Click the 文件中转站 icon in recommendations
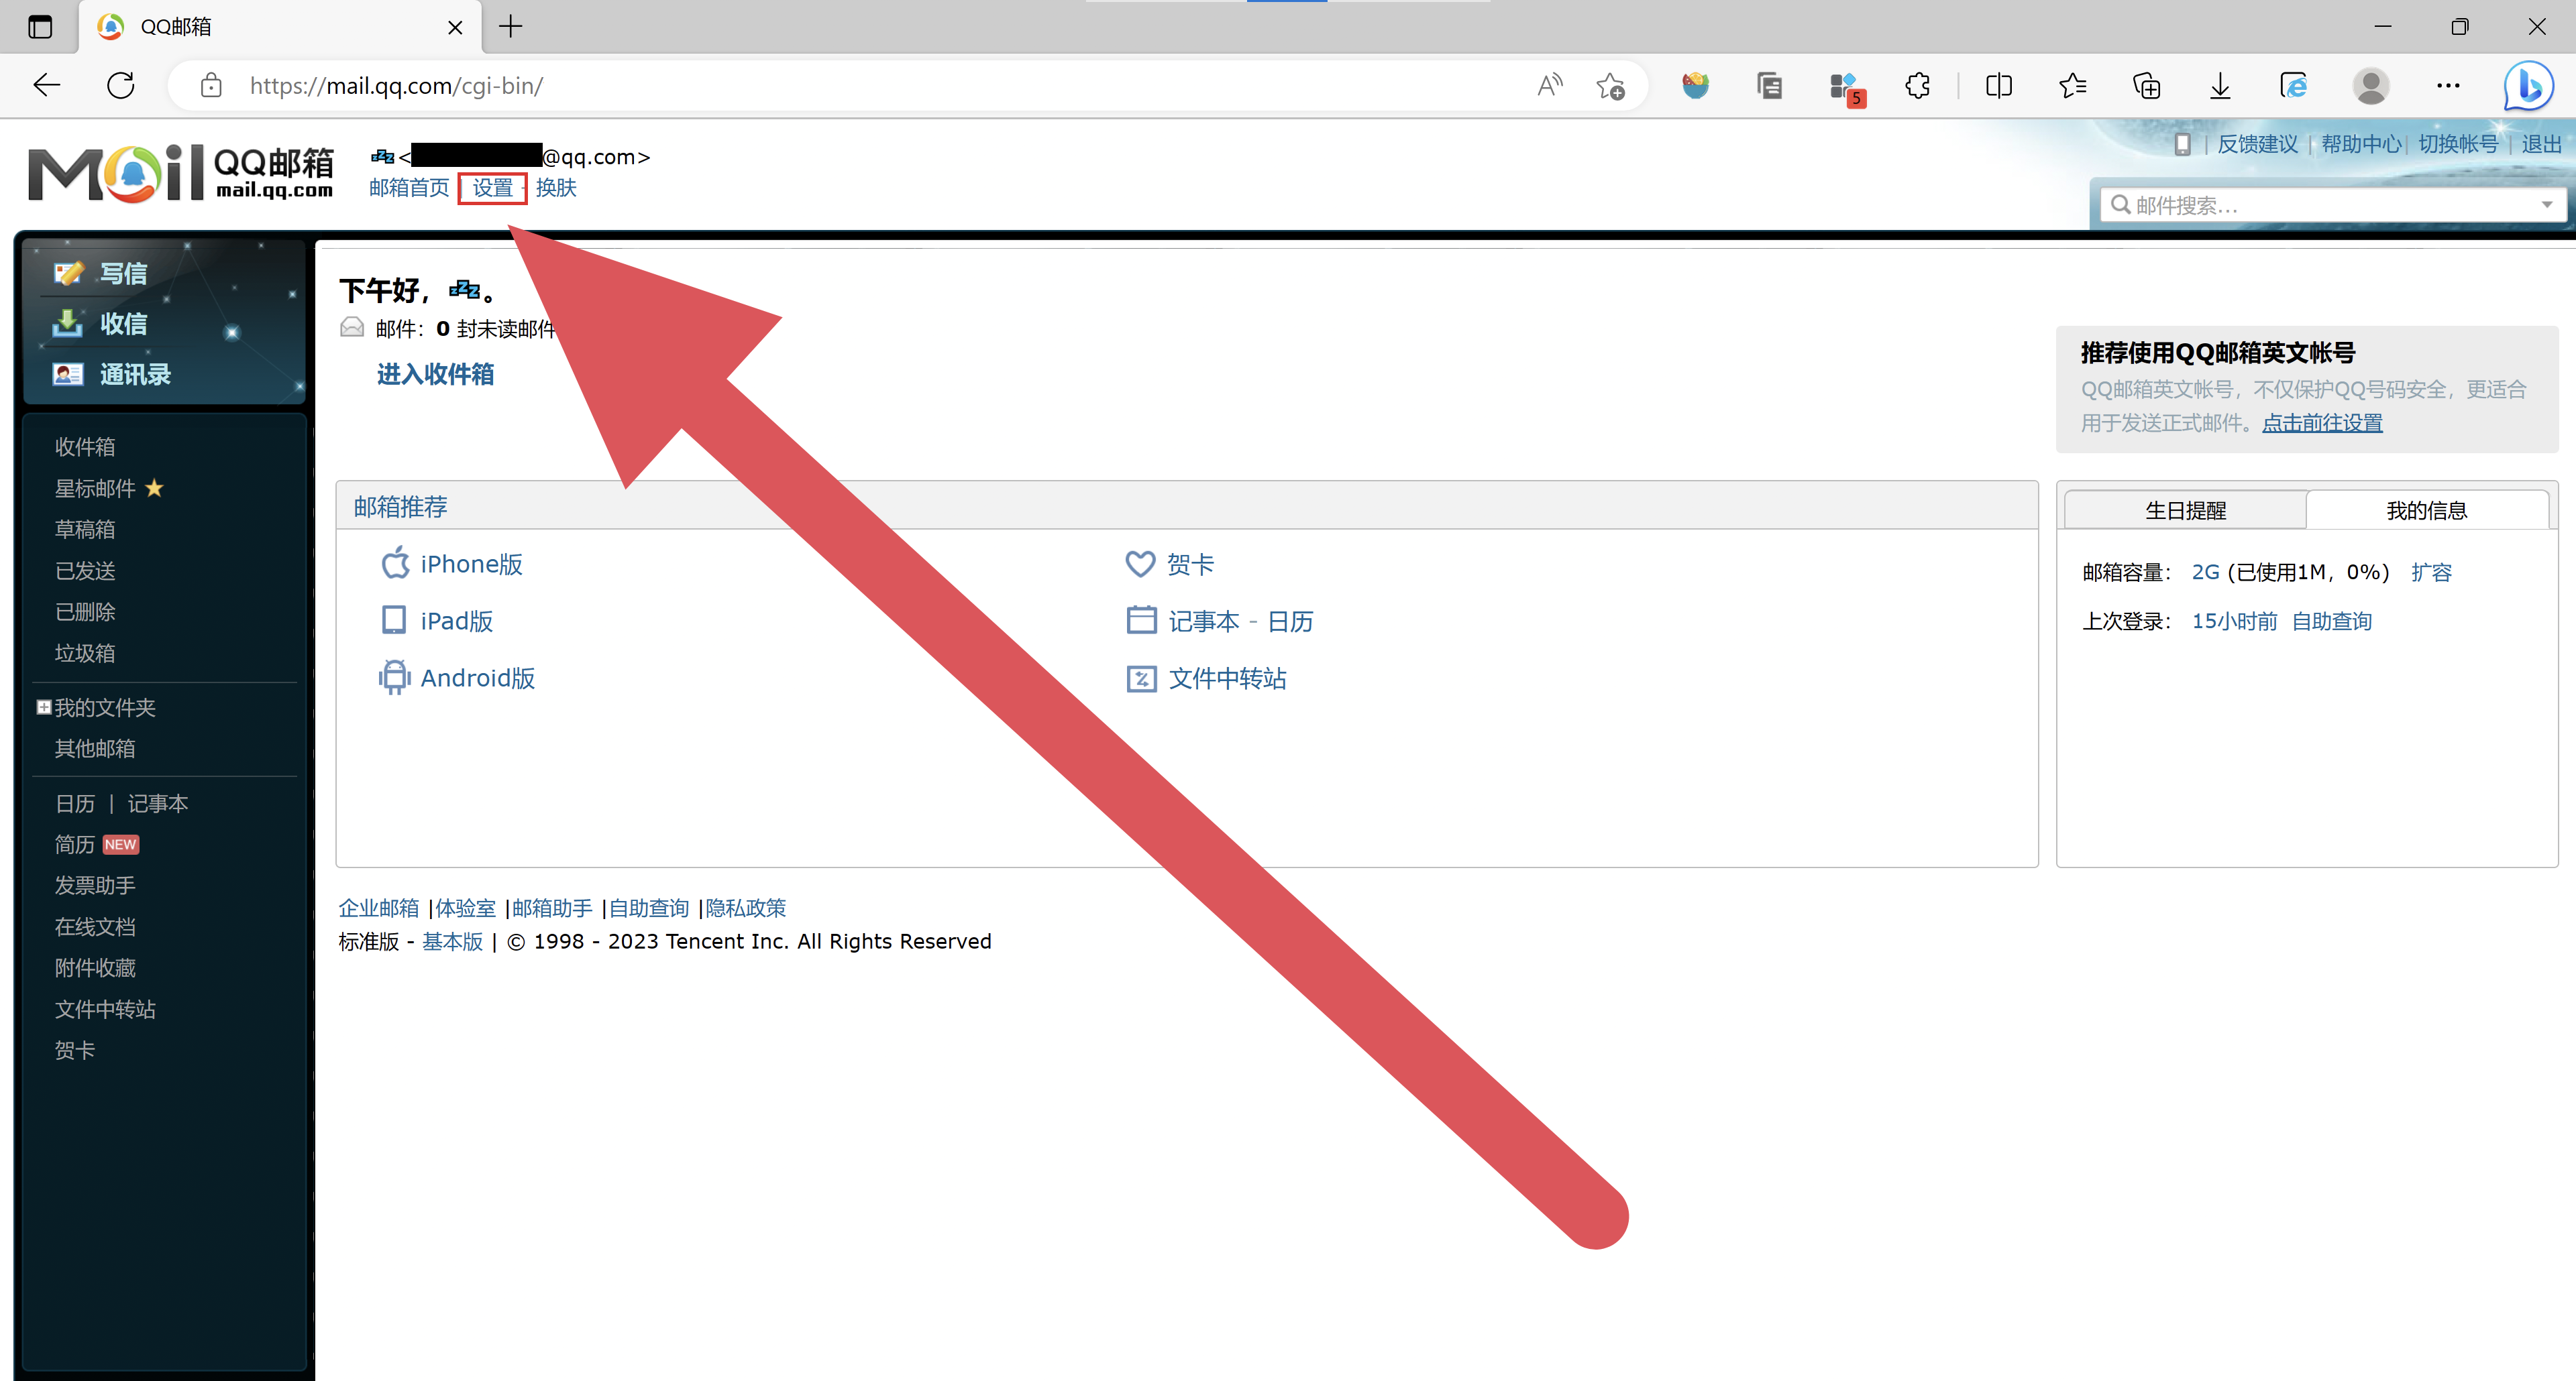Viewport: 2576px width, 1381px height. [1141, 678]
